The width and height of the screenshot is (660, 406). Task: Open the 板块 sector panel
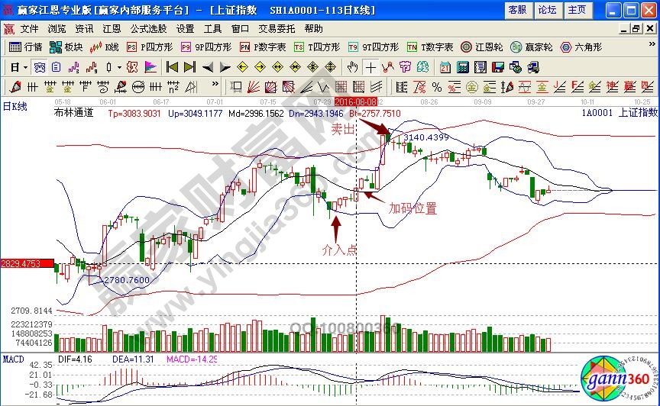point(67,47)
